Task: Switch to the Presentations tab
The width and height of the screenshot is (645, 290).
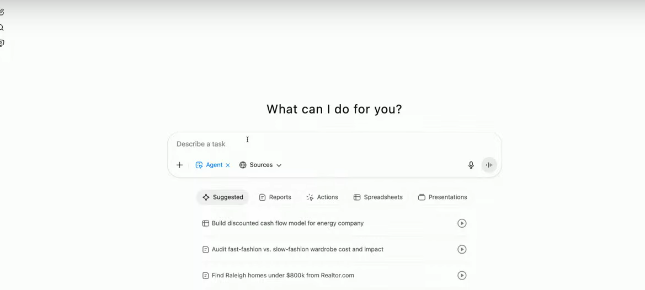Action: coord(443,197)
